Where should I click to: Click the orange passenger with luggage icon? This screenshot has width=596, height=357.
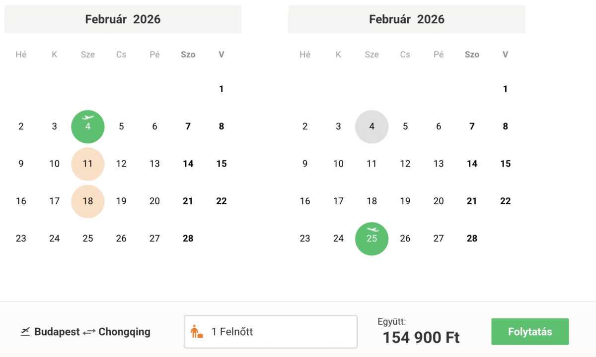pos(197,332)
